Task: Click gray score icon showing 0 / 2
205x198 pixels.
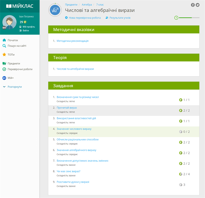Action: click(181, 132)
